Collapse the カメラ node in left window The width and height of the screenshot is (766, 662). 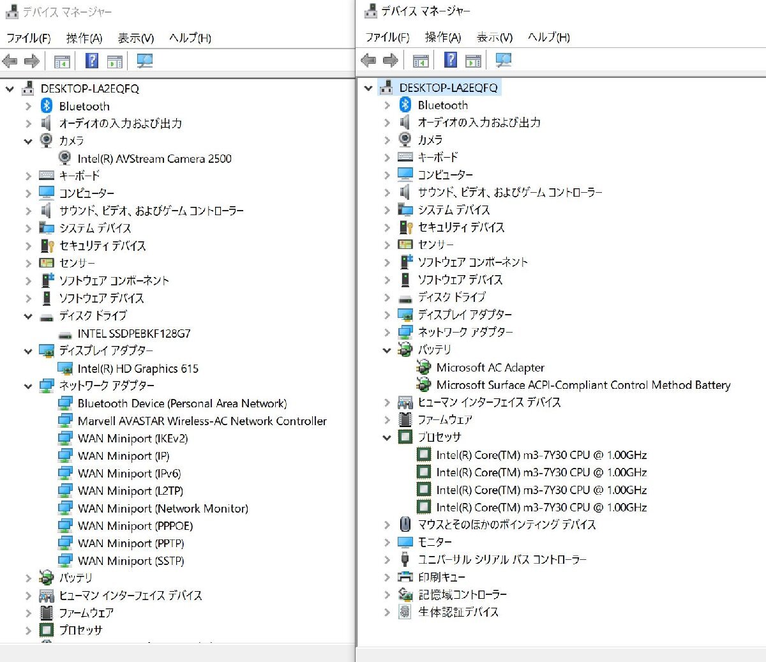point(28,141)
